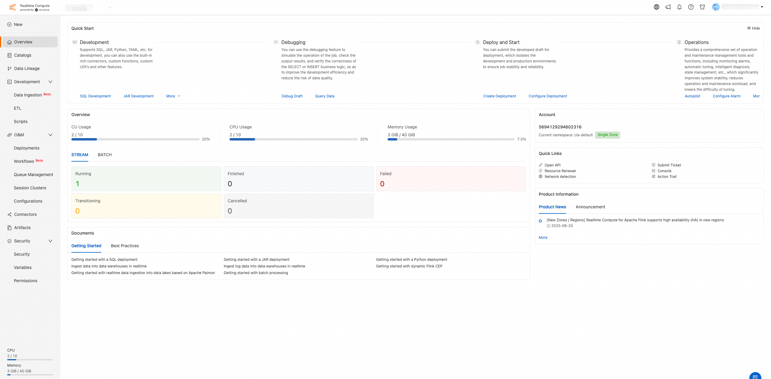Open the megaphone announcements icon
The width and height of the screenshot is (771, 379).
(x=668, y=7)
